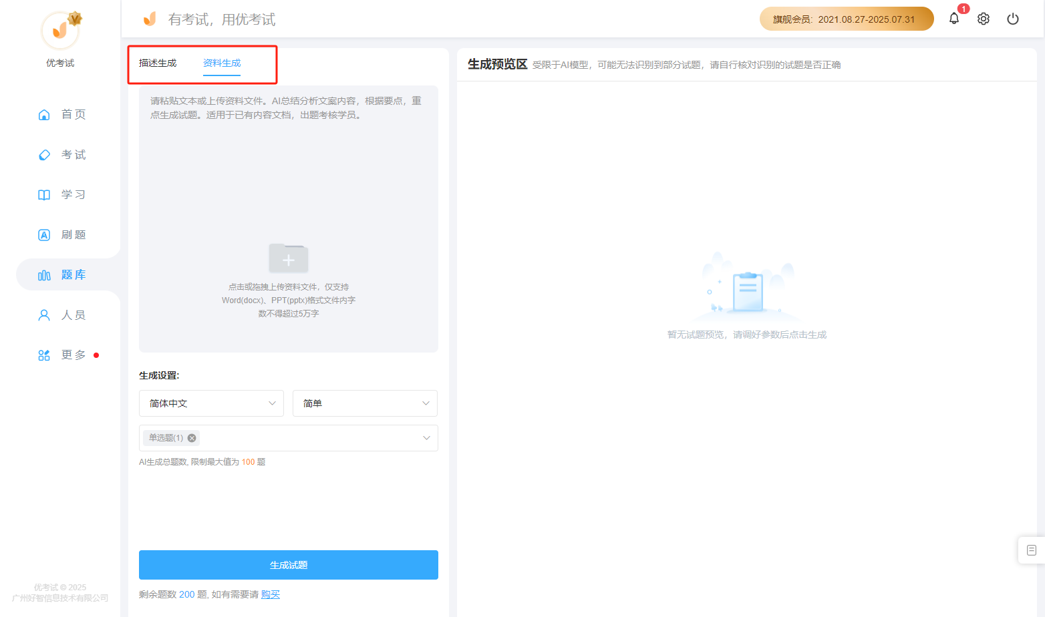Click the 剩余题数 200 题 text
The image size is (1045, 617).
(174, 594)
